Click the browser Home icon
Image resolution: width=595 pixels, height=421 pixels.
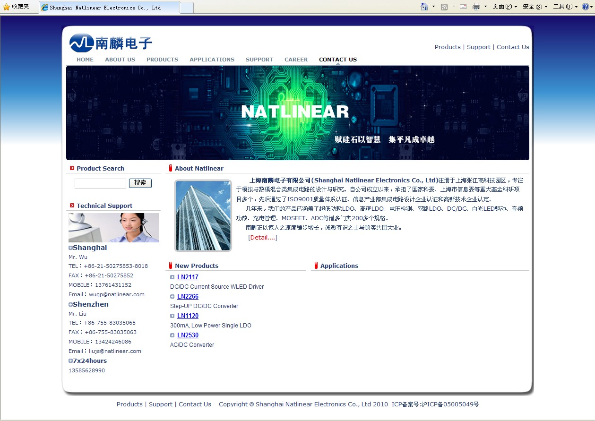pyautogui.click(x=424, y=7)
